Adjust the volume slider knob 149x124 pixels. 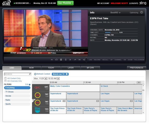86,60
